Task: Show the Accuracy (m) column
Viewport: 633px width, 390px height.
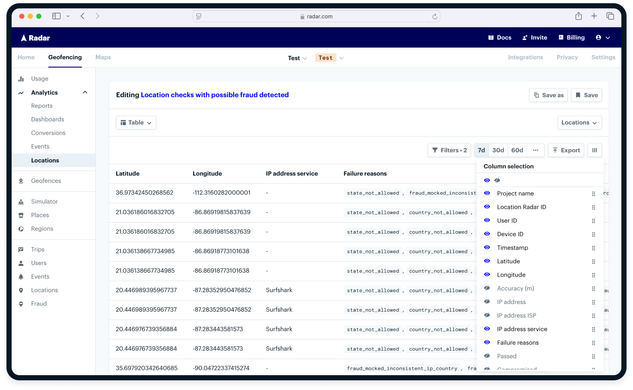Action: tap(487, 288)
